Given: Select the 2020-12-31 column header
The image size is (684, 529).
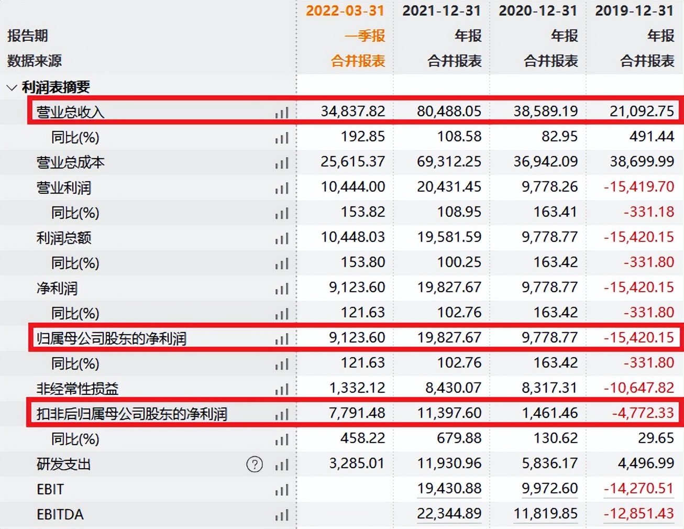Looking at the screenshot, I should click(x=538, y=10).
